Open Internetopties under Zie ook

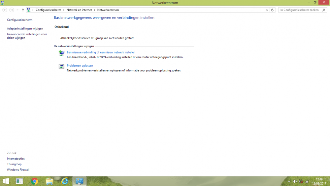coord(16,159)
